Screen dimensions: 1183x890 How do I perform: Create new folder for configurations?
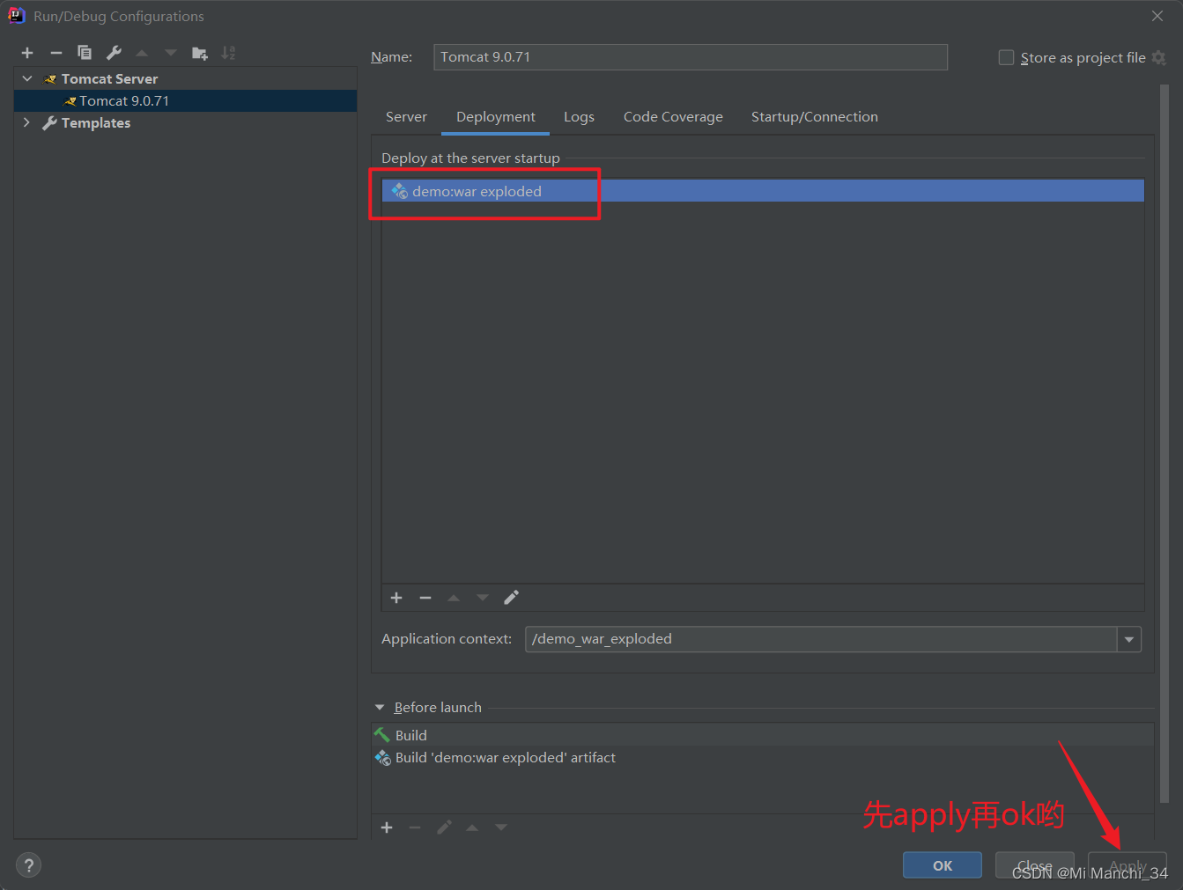[200, 54]
